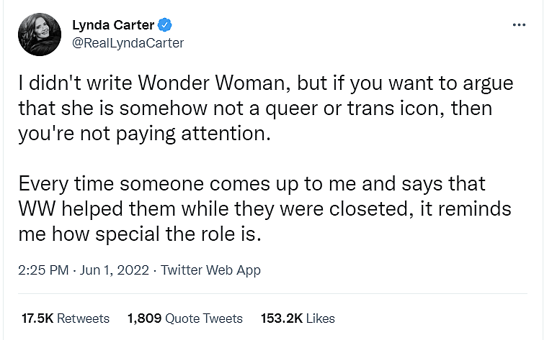
Task: Open the Twitter Web App source link
Action: [x=210, y=270]
